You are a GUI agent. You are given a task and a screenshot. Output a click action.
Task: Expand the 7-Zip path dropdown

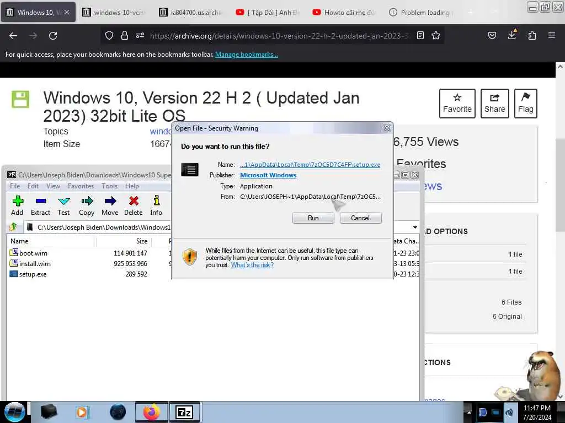coord(415,227)
